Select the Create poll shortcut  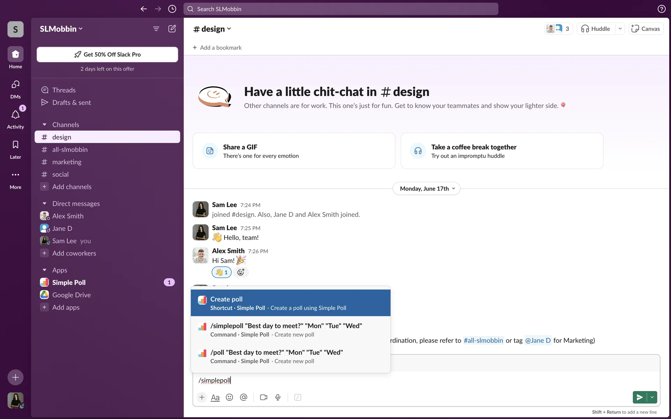coord(290,303)
